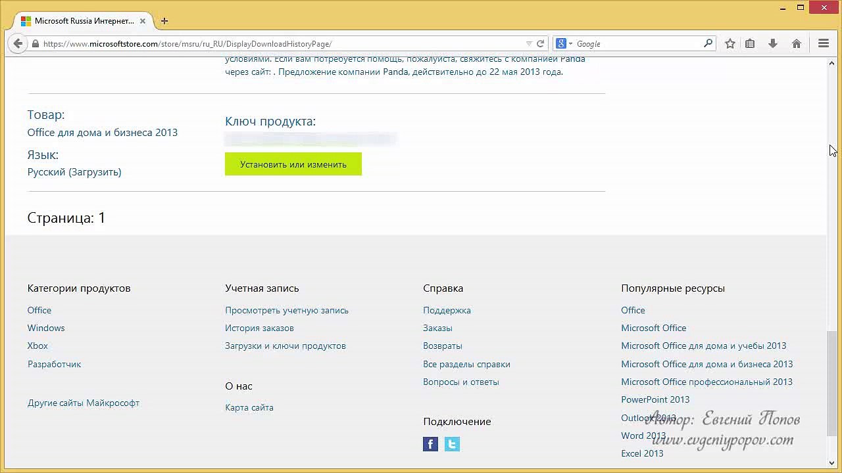
Task: Select the Microsoft Russia Интернет tab
Action: tap(84, 21)
